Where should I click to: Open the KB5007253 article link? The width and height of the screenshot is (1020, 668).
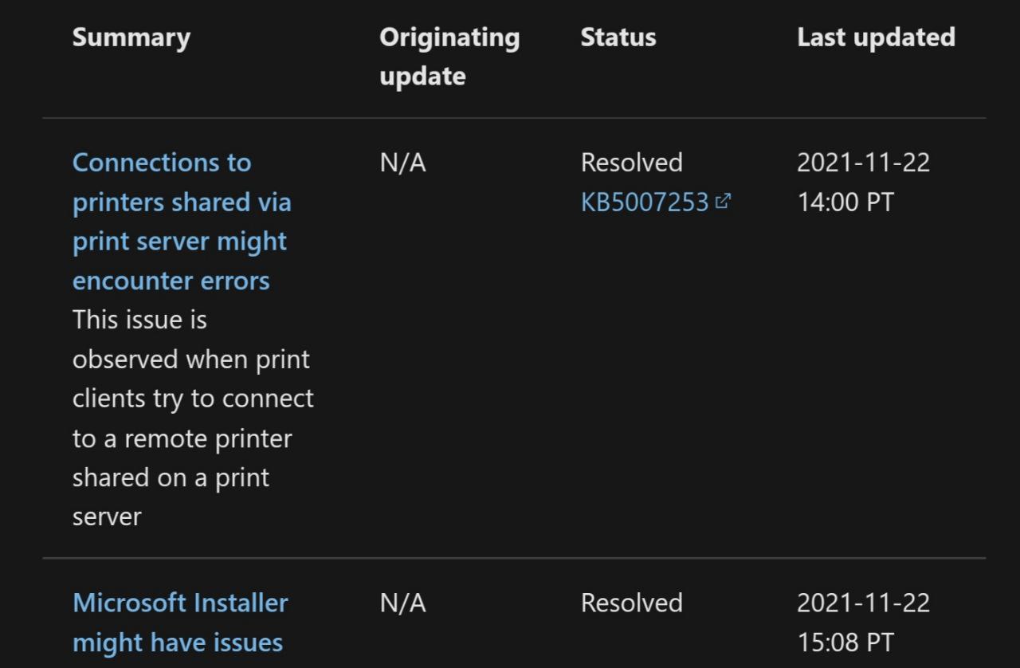[x=645, y=202]
